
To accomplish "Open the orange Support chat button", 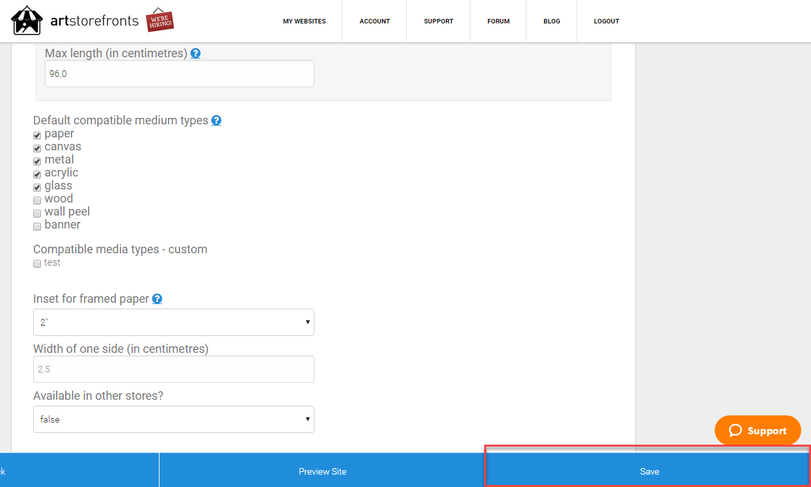I will click(758, 430).
